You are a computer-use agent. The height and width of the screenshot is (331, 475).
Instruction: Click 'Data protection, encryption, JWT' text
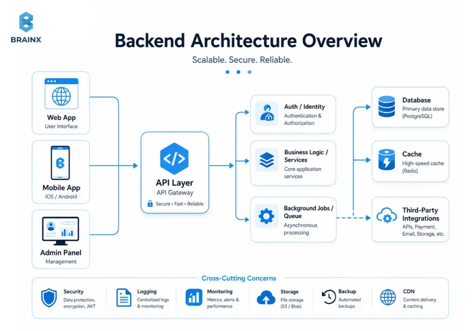[x=79, y=303]
